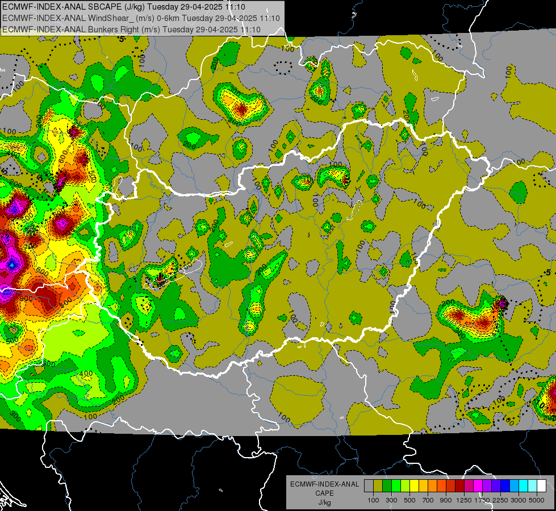Choose the dark maroon legend swatch before 1250
Viewport: 556px width, 511px height.
pyautogui.click(x=460, y=486)
